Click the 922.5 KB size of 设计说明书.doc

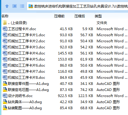point(65,96)
